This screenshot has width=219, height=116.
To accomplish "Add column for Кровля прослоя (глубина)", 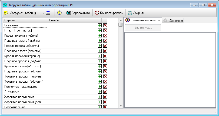I will (x=100, y=56).
